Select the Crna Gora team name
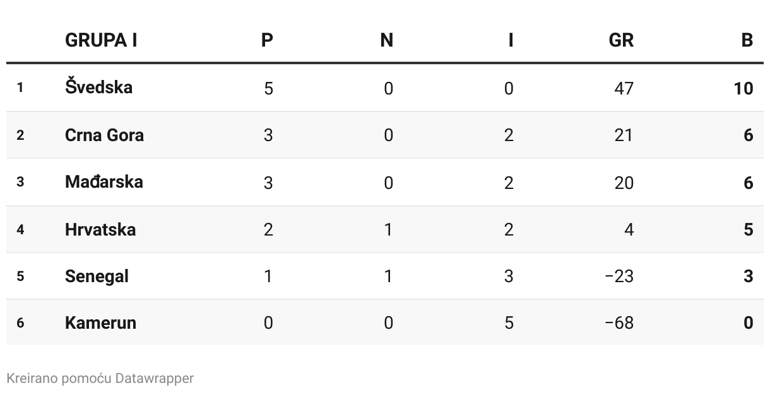The width and height of the screenshot is (770, 393). [104, 135]
